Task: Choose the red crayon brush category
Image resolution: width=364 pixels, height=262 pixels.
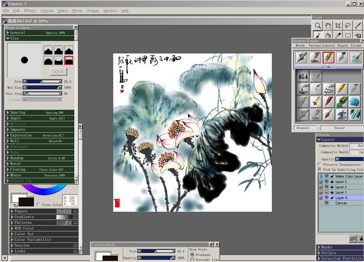Action: tap(329, 102)
